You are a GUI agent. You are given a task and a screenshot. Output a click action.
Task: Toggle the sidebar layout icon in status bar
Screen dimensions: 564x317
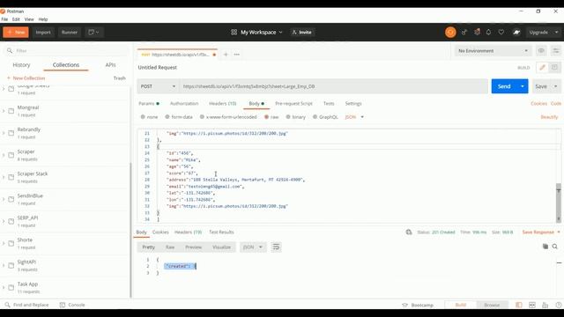pos(519,305)
